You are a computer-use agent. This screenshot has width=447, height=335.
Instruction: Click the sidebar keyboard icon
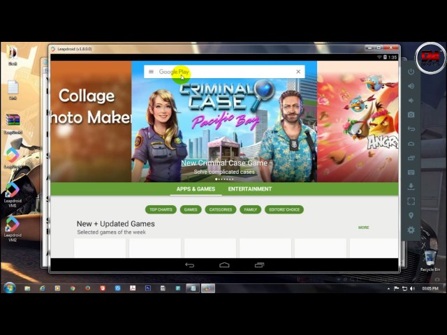click(x=411, y=172)
